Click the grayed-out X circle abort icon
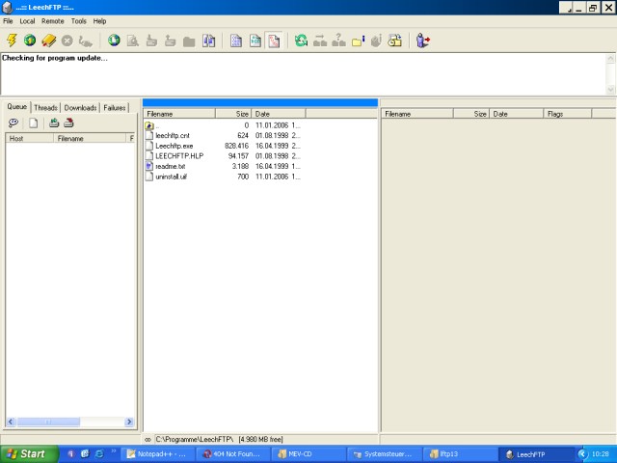 click(67, 41)
